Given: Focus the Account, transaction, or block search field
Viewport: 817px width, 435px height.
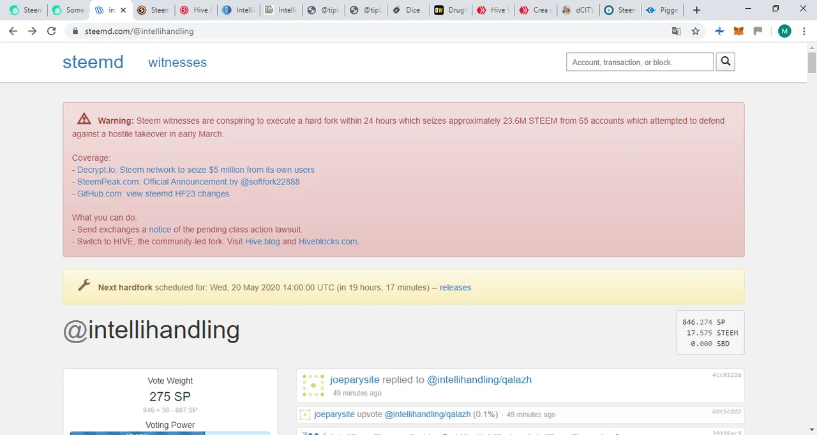Looking at the screenshot, I should coord(640,62).
